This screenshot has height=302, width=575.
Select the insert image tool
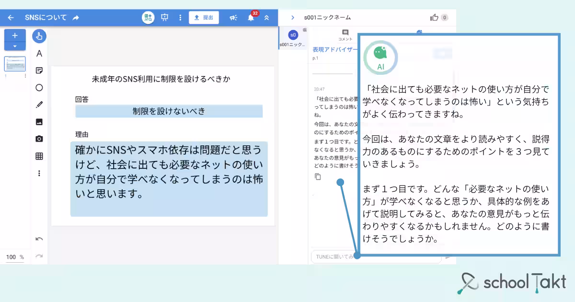[39, 122]
